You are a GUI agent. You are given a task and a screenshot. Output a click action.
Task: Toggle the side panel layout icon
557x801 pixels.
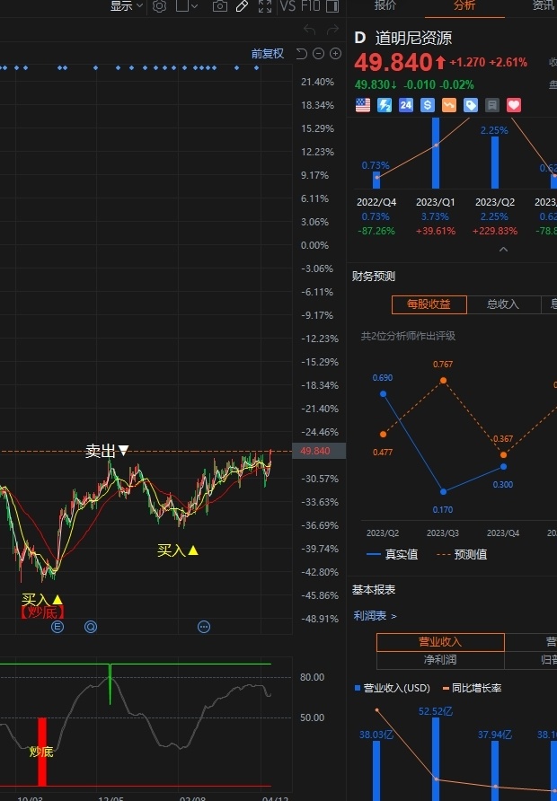tap(332, 6)
